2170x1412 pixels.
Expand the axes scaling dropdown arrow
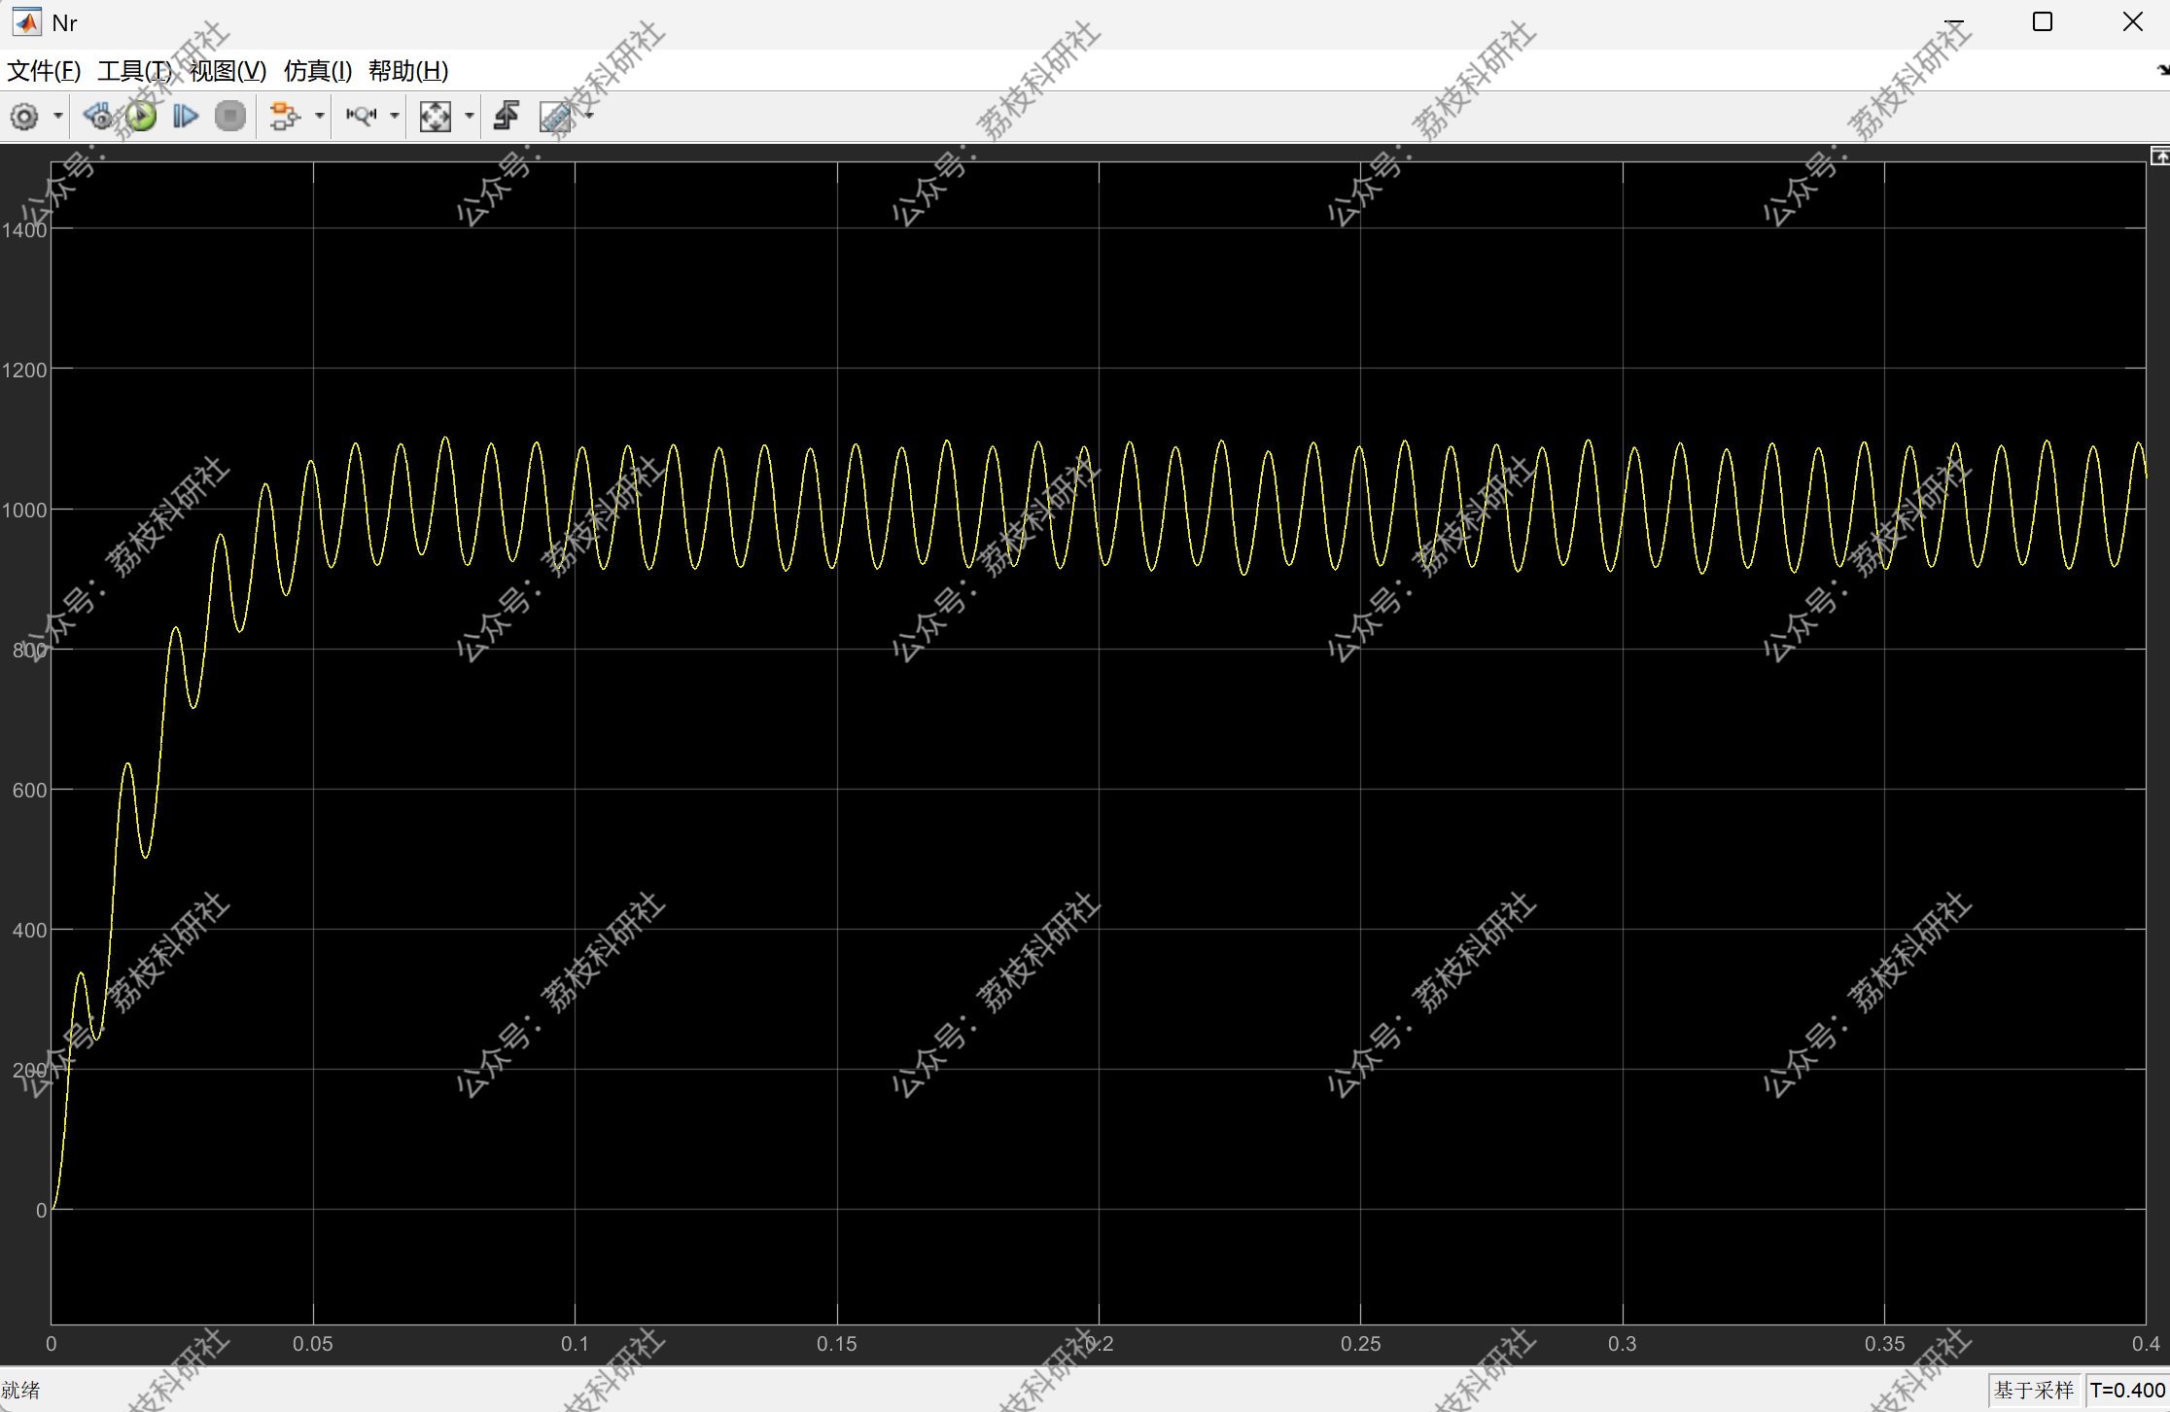coord(469,117)
